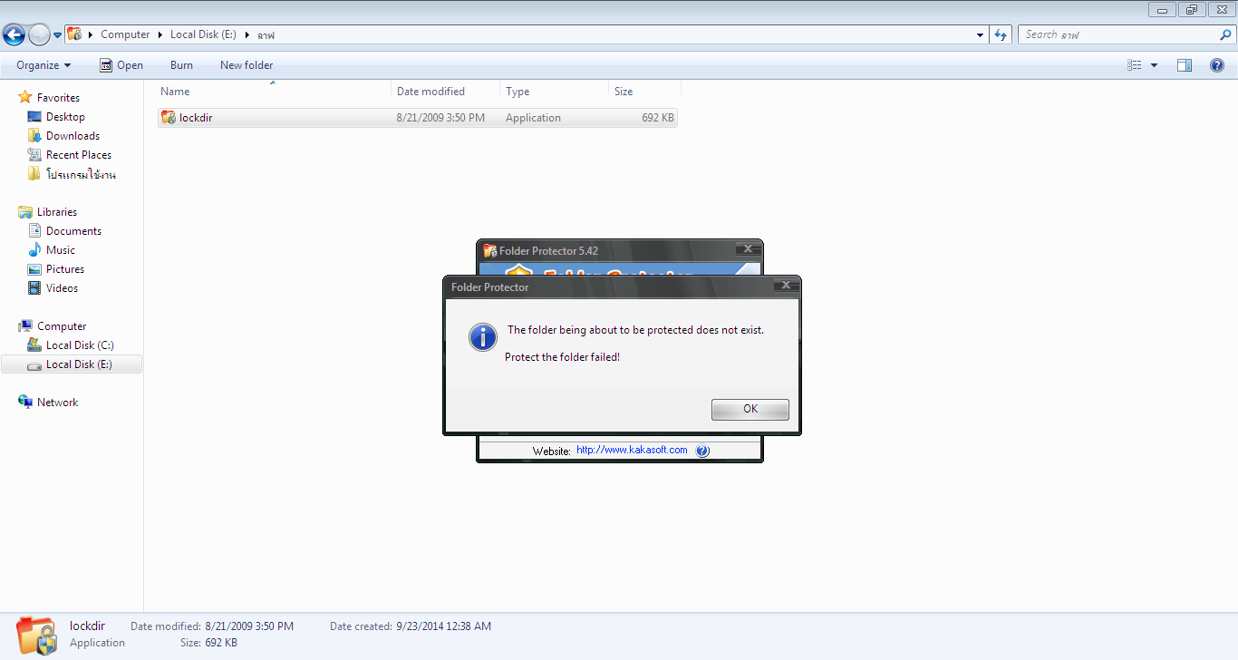Sort files by the Size column

pos(644,92)
